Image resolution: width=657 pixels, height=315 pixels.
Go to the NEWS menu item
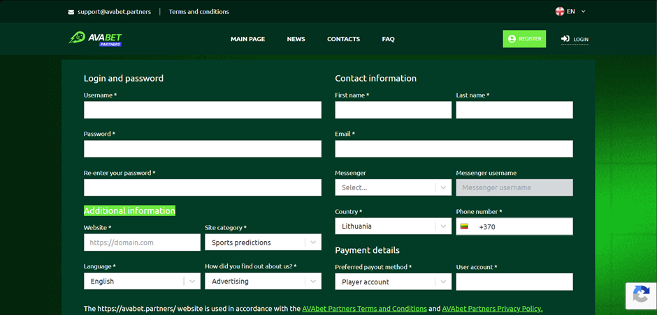(296, 39)
